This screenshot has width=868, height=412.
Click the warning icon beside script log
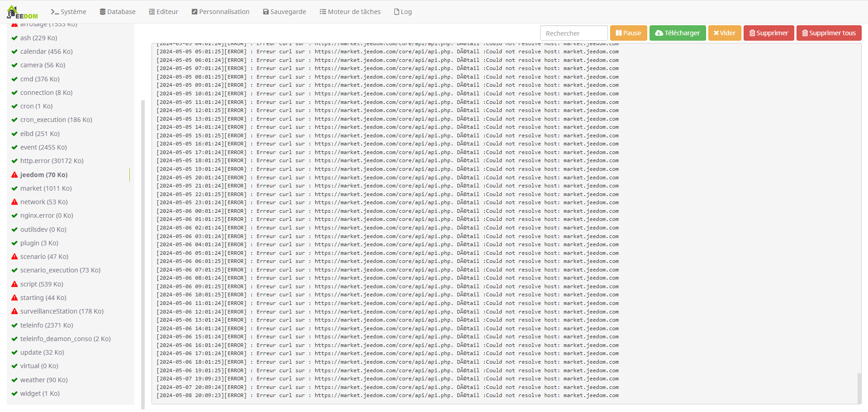coord(14,284)
